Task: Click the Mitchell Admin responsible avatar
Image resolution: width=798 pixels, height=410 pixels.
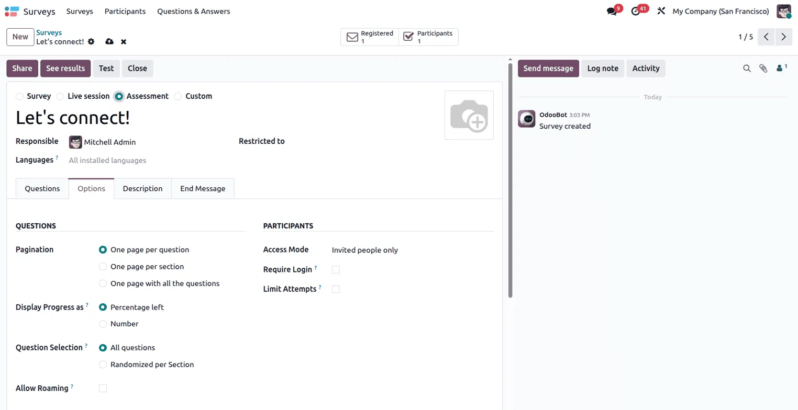Action: point(75,142)
